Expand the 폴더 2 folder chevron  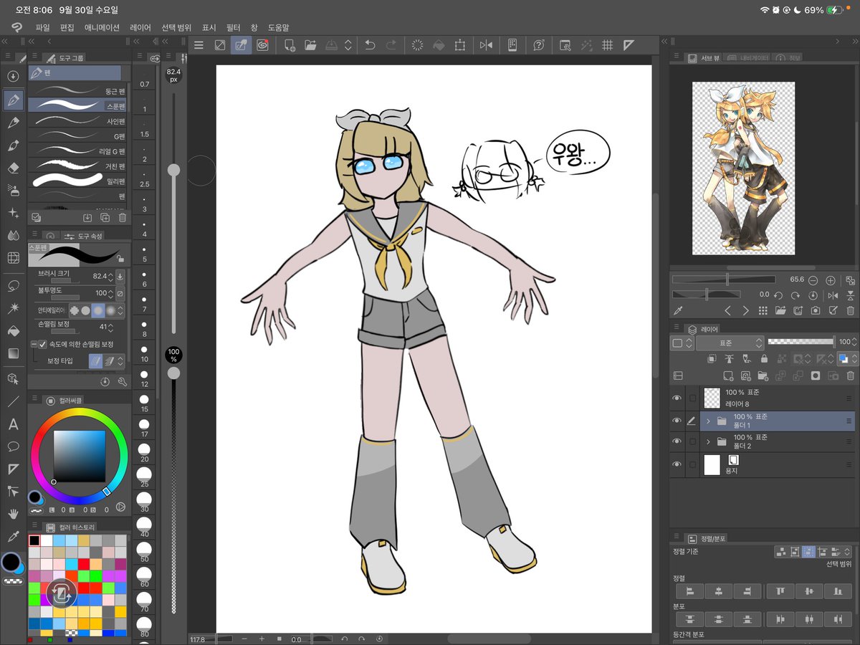point(708,441)
